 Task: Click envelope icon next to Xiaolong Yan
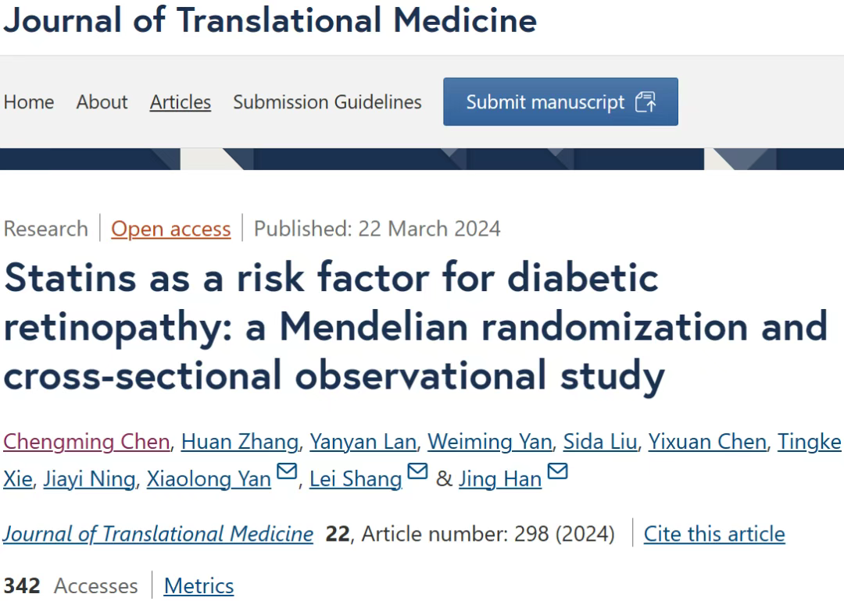pyautogui.click(x=287, y=472)
